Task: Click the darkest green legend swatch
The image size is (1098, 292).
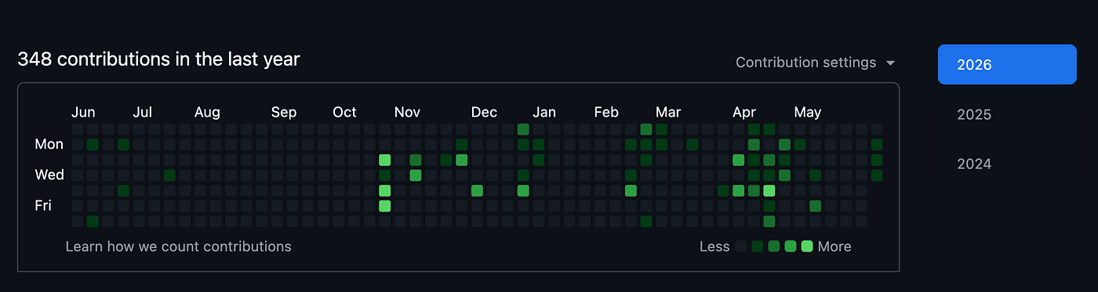Action: pyautogui.click(x=758, y=247)
